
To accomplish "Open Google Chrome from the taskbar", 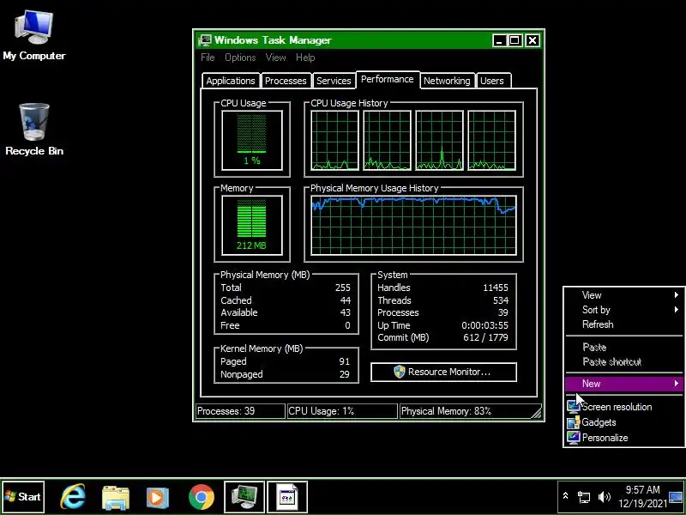I will 202,497.
